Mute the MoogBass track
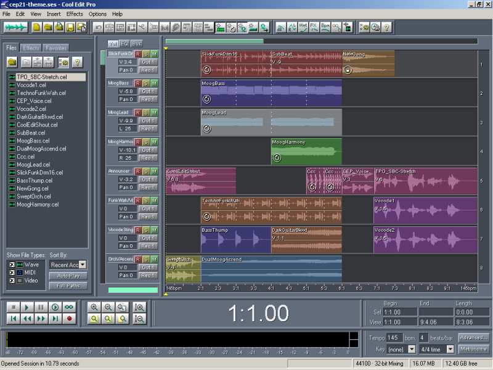This screenshot has width=493, height=370. [154, 83]
